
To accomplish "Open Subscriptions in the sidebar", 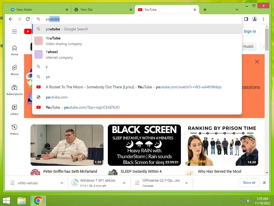I will (x=14, y=90).
